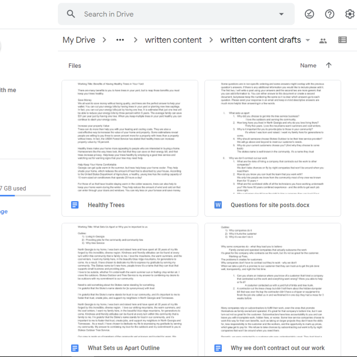
Task: Open the Healthy Trees document thumbnail
Action: click(130, 137)
